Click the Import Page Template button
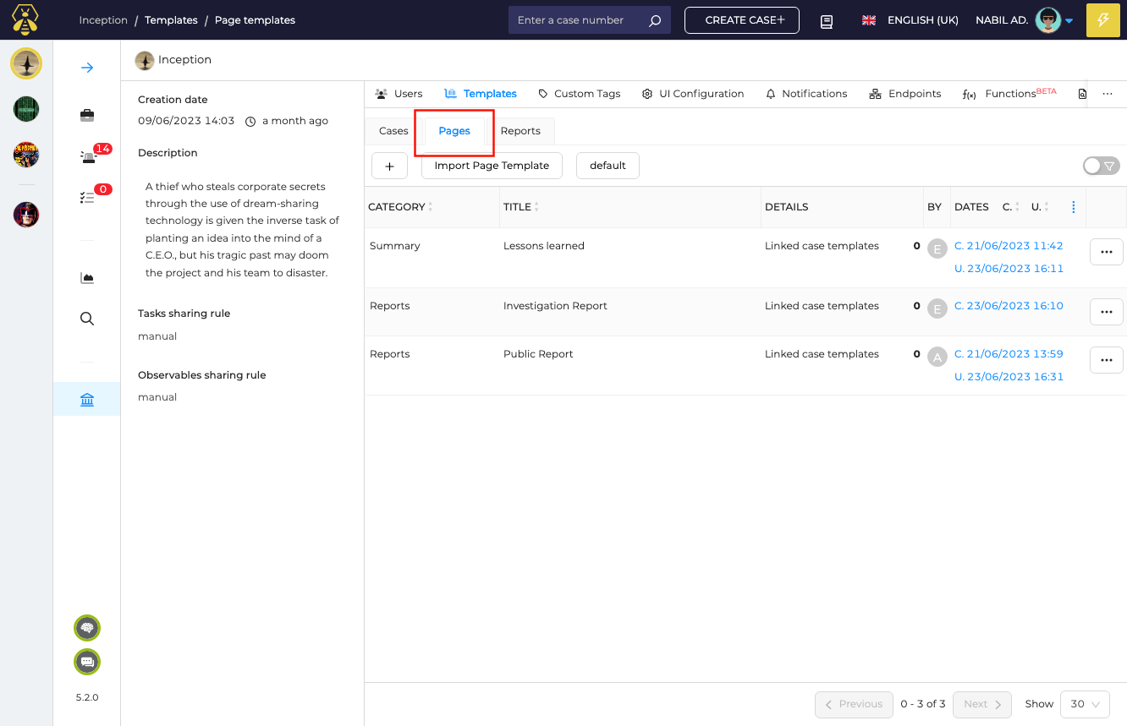Image resolution: width=1127 pixels, height=726 pixels. coord(492,166)
